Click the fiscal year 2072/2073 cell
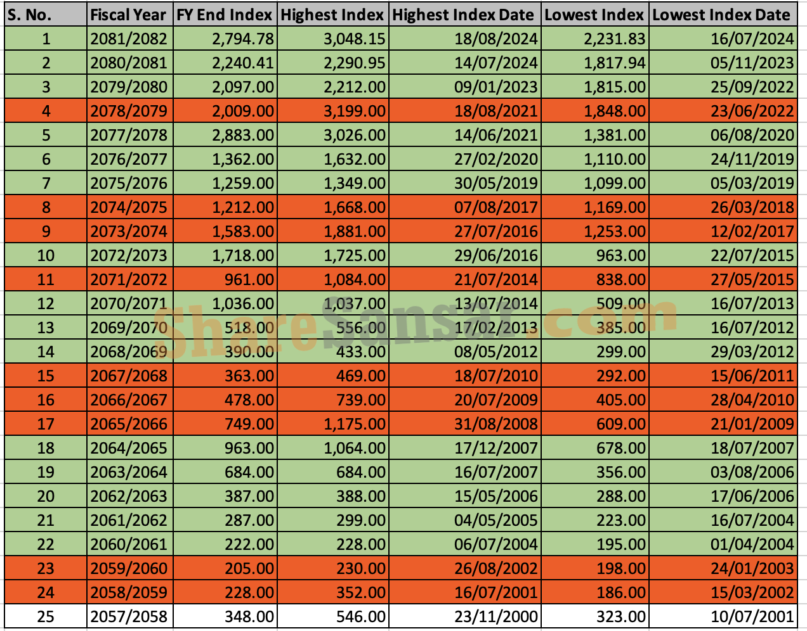Screen dimensions: 807x631 click(x=129, y=255)
